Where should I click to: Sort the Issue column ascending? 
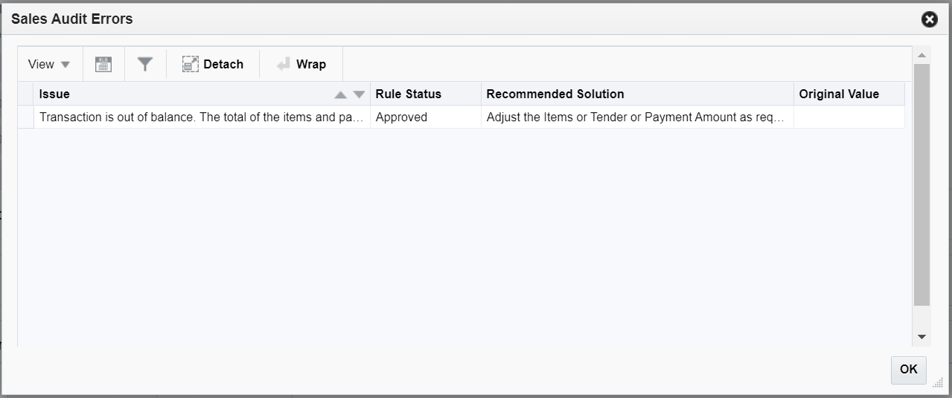coord(341,94)
